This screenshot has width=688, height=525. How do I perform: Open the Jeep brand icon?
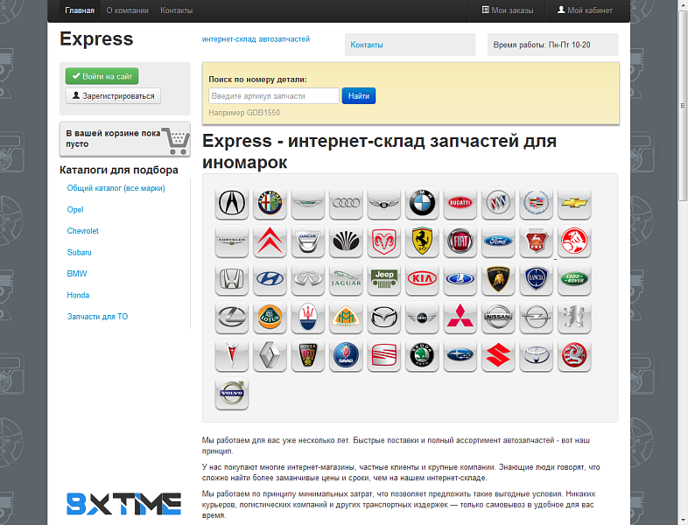[x=384, y=279]
